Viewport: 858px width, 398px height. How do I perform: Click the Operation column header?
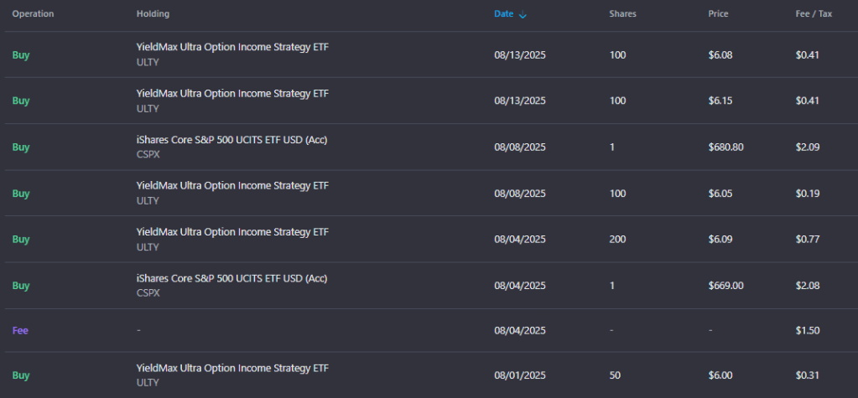(33, 14)
